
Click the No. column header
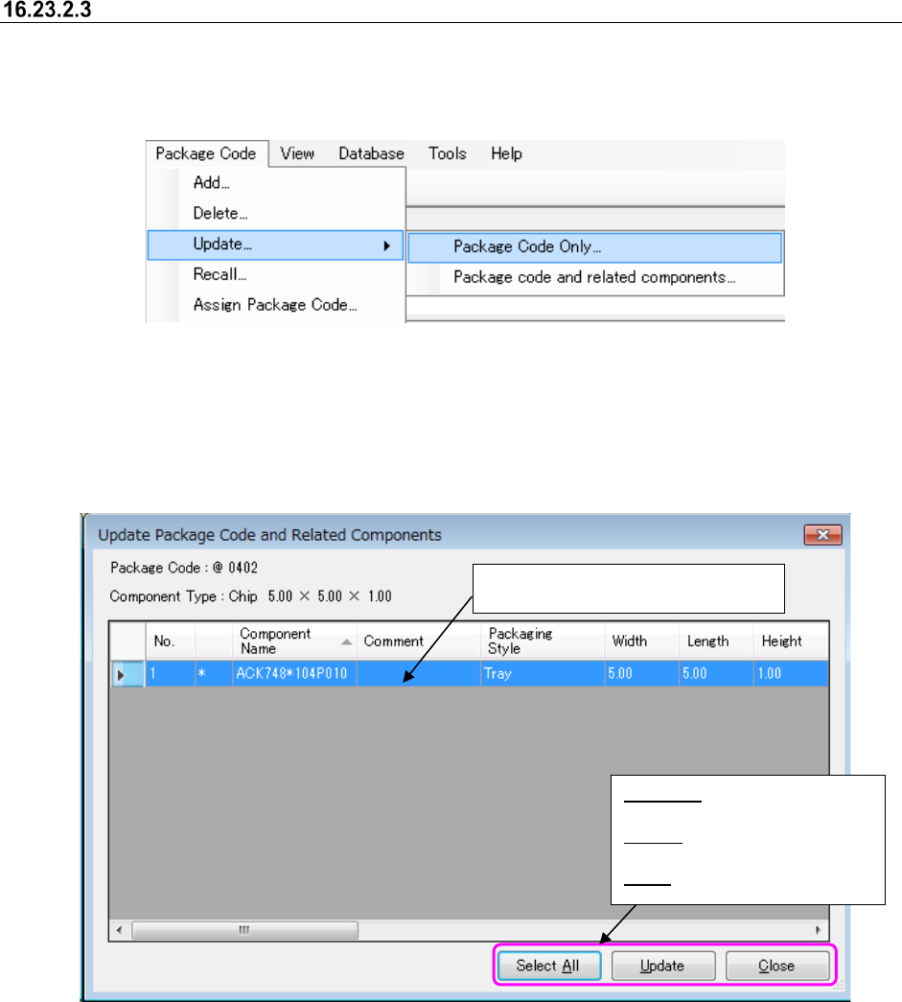(x=170, y=641)
